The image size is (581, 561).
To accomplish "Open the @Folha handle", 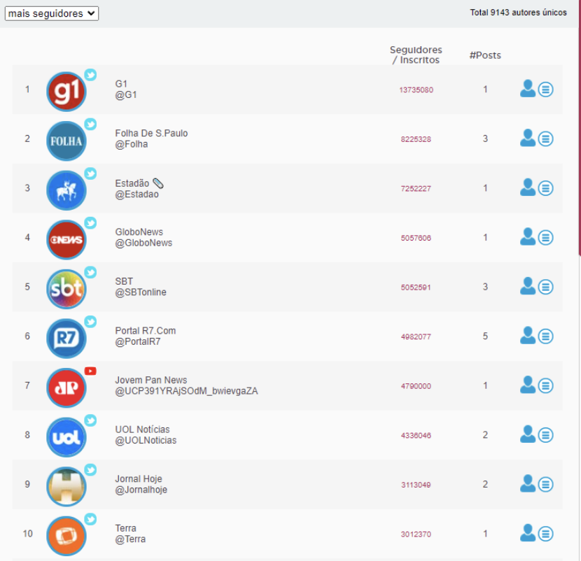I will click(x=132, y=144).
